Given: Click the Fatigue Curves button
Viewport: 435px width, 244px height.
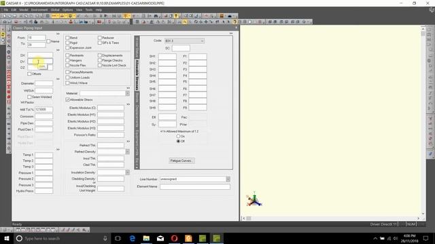Looking at the screenshot, I should pyautogui.click(x=181, y=161).
